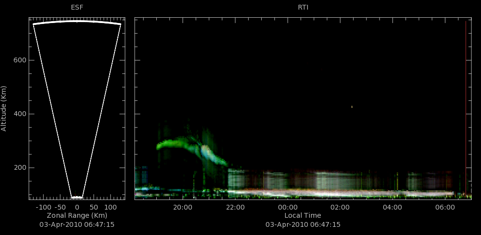The height and width of the screenshot is (235, 481).
Task: Click the 0 zonal range tick label
Action: tap(77, 207)
